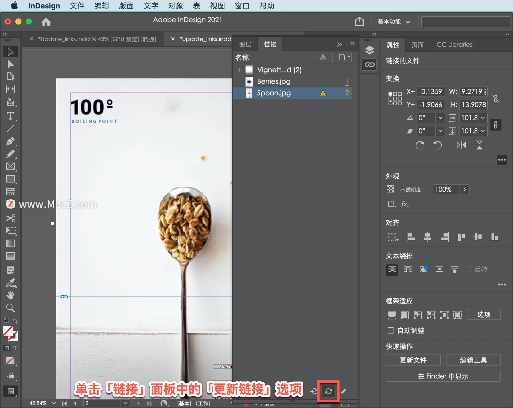Rotate 90 degrees clockwise icon
This screenshot has height=408, width=513.
(420, 145)
